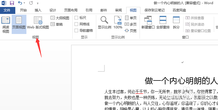This screenshot has height=110, width=218.
Task: Click 新建窗口 (New Window)
Action: point(148,23)
